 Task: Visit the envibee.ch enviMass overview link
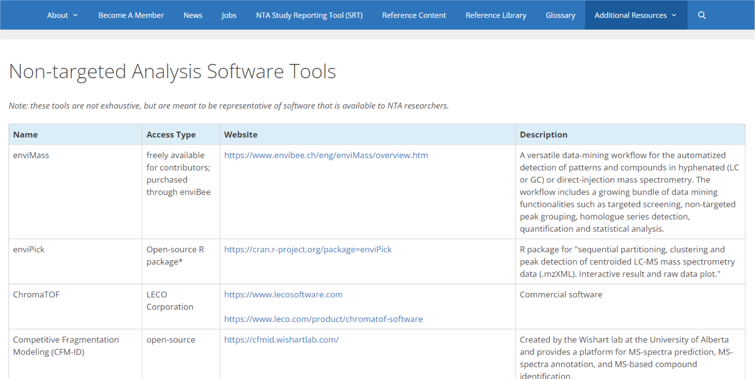(x=326, y=155)
